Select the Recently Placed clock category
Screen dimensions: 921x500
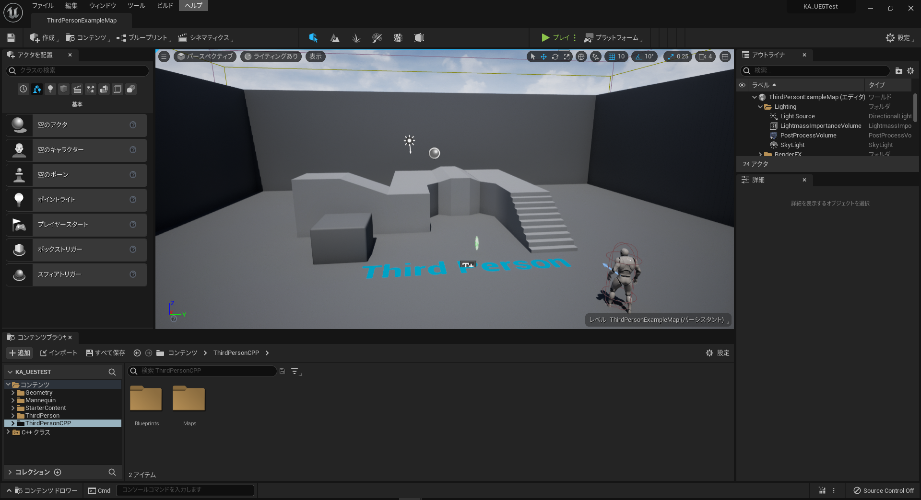pyautogui.click(x=23, y=89)
